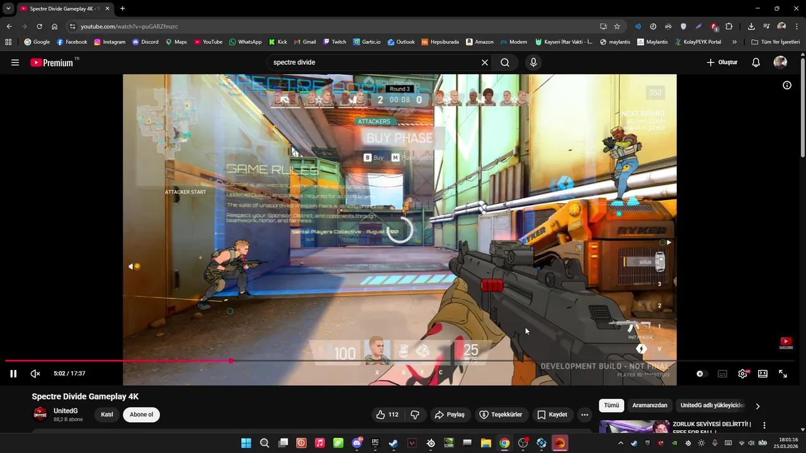Open Epic Games from the taskbar

375,443
